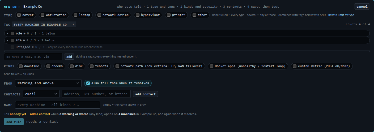The width and height of the screenshot is (374, 132).
Task: Open the contact method dropdown set to email
Action: point(41,94)
